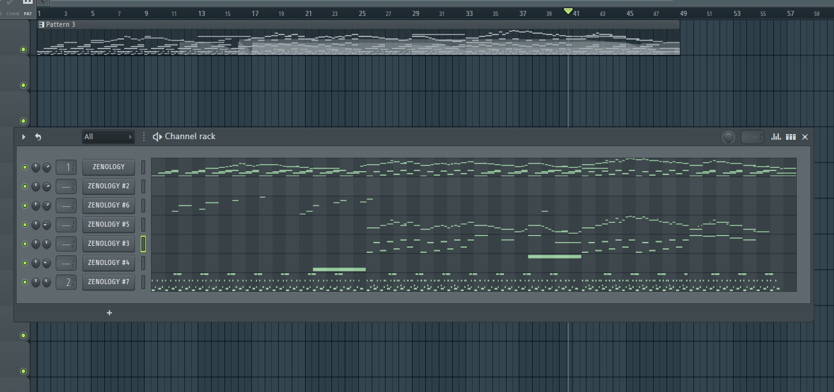Click ZENOLOGY mixer track number 1 selector
The height and width of the screenshot is (392, 834).
click(x=67, y=167)
